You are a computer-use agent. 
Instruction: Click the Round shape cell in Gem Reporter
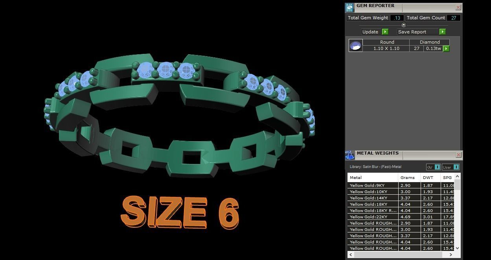(387, 42)
